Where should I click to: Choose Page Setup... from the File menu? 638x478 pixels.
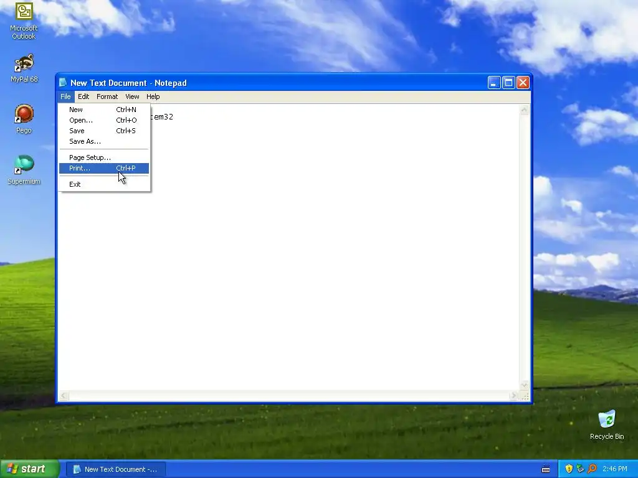tap(104, 157)
